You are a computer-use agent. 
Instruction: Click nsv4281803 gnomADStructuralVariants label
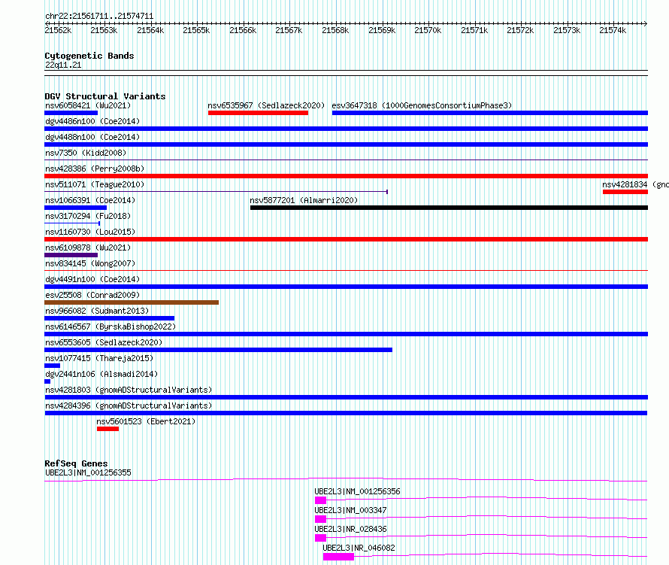click(129, 390)
